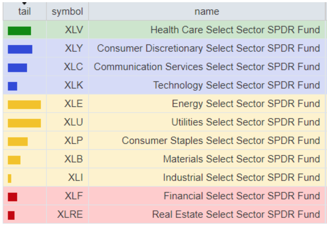Select the XLRE symbol cell
This screenshot has width=327, height=225.
(x=70, y=214)
